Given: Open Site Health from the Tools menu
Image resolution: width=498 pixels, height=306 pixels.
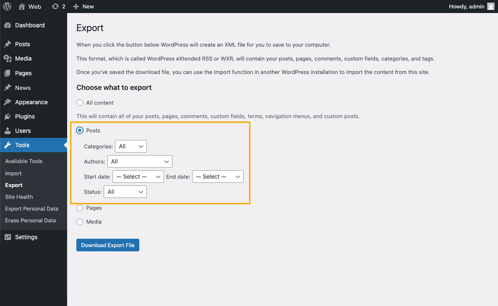Looking at the screenshot, I should click(18, 197).
